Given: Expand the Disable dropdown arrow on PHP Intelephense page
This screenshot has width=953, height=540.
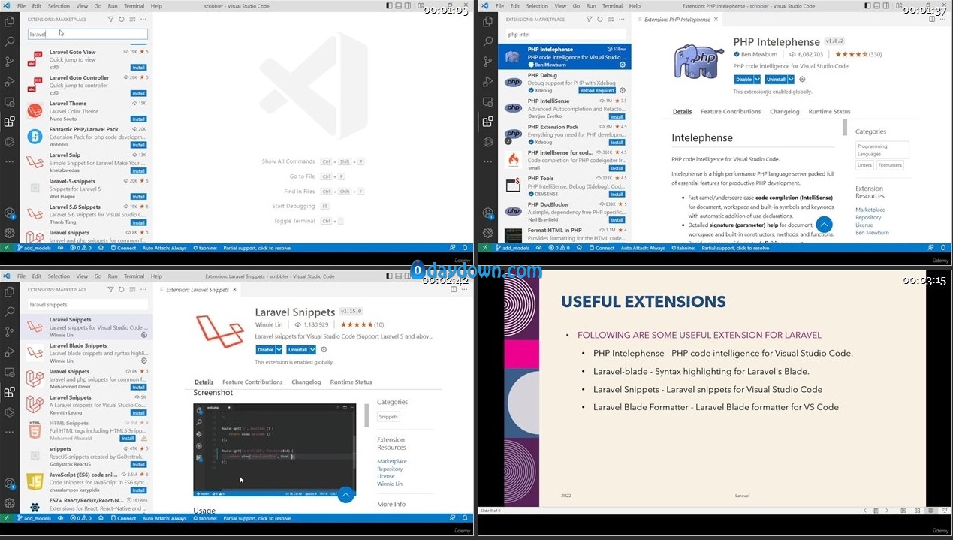Looking at the screenshot, I should pyautogui.click(x=757, y=79).
